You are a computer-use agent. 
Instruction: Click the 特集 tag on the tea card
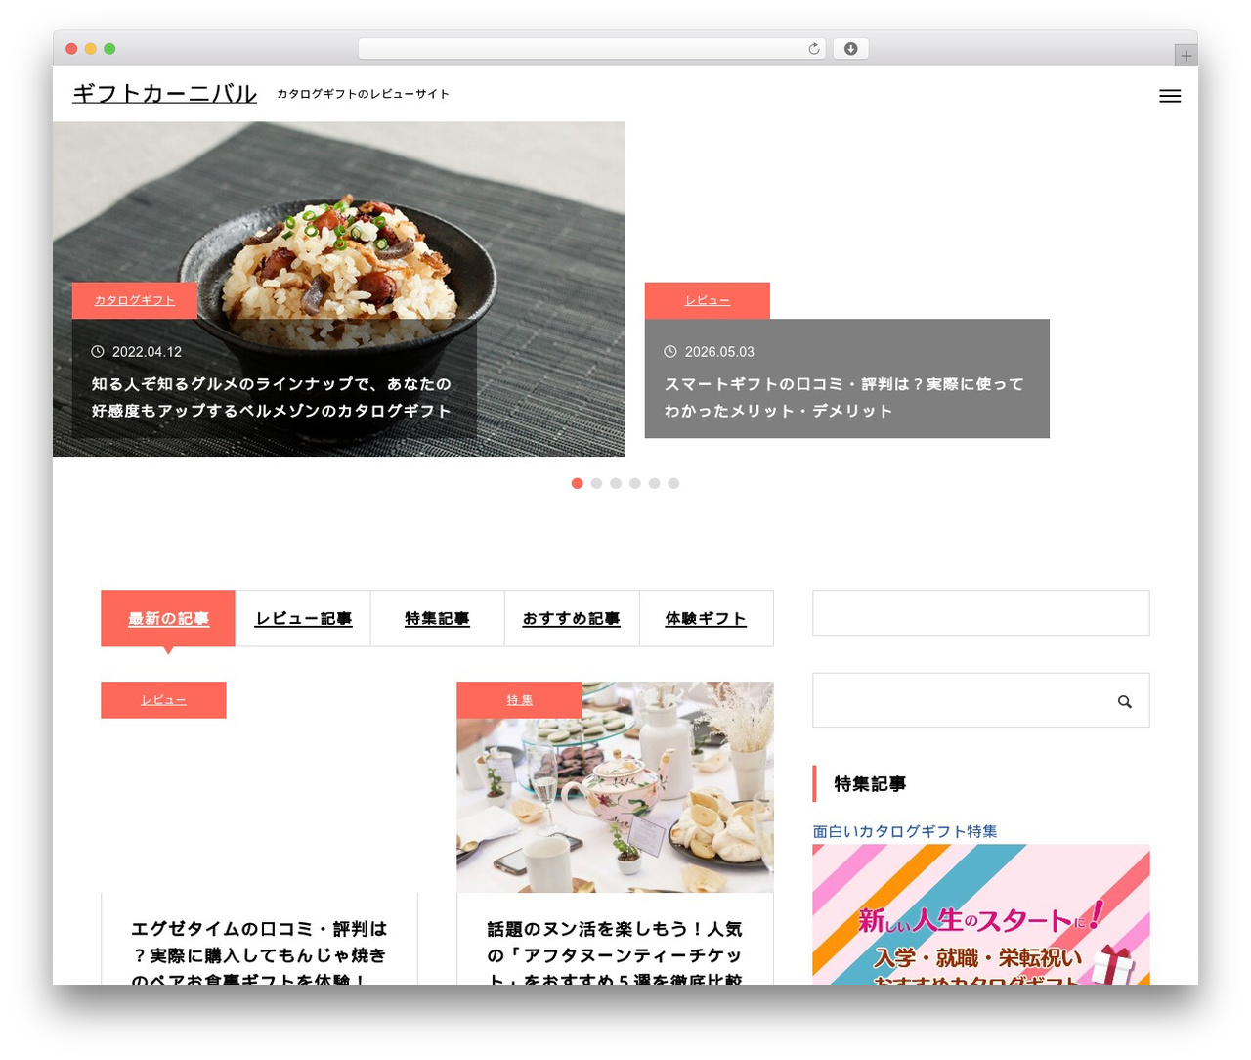pos(519,700)
